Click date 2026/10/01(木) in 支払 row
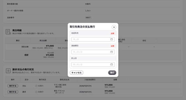186x100 pixels. [x=86, y=86]
